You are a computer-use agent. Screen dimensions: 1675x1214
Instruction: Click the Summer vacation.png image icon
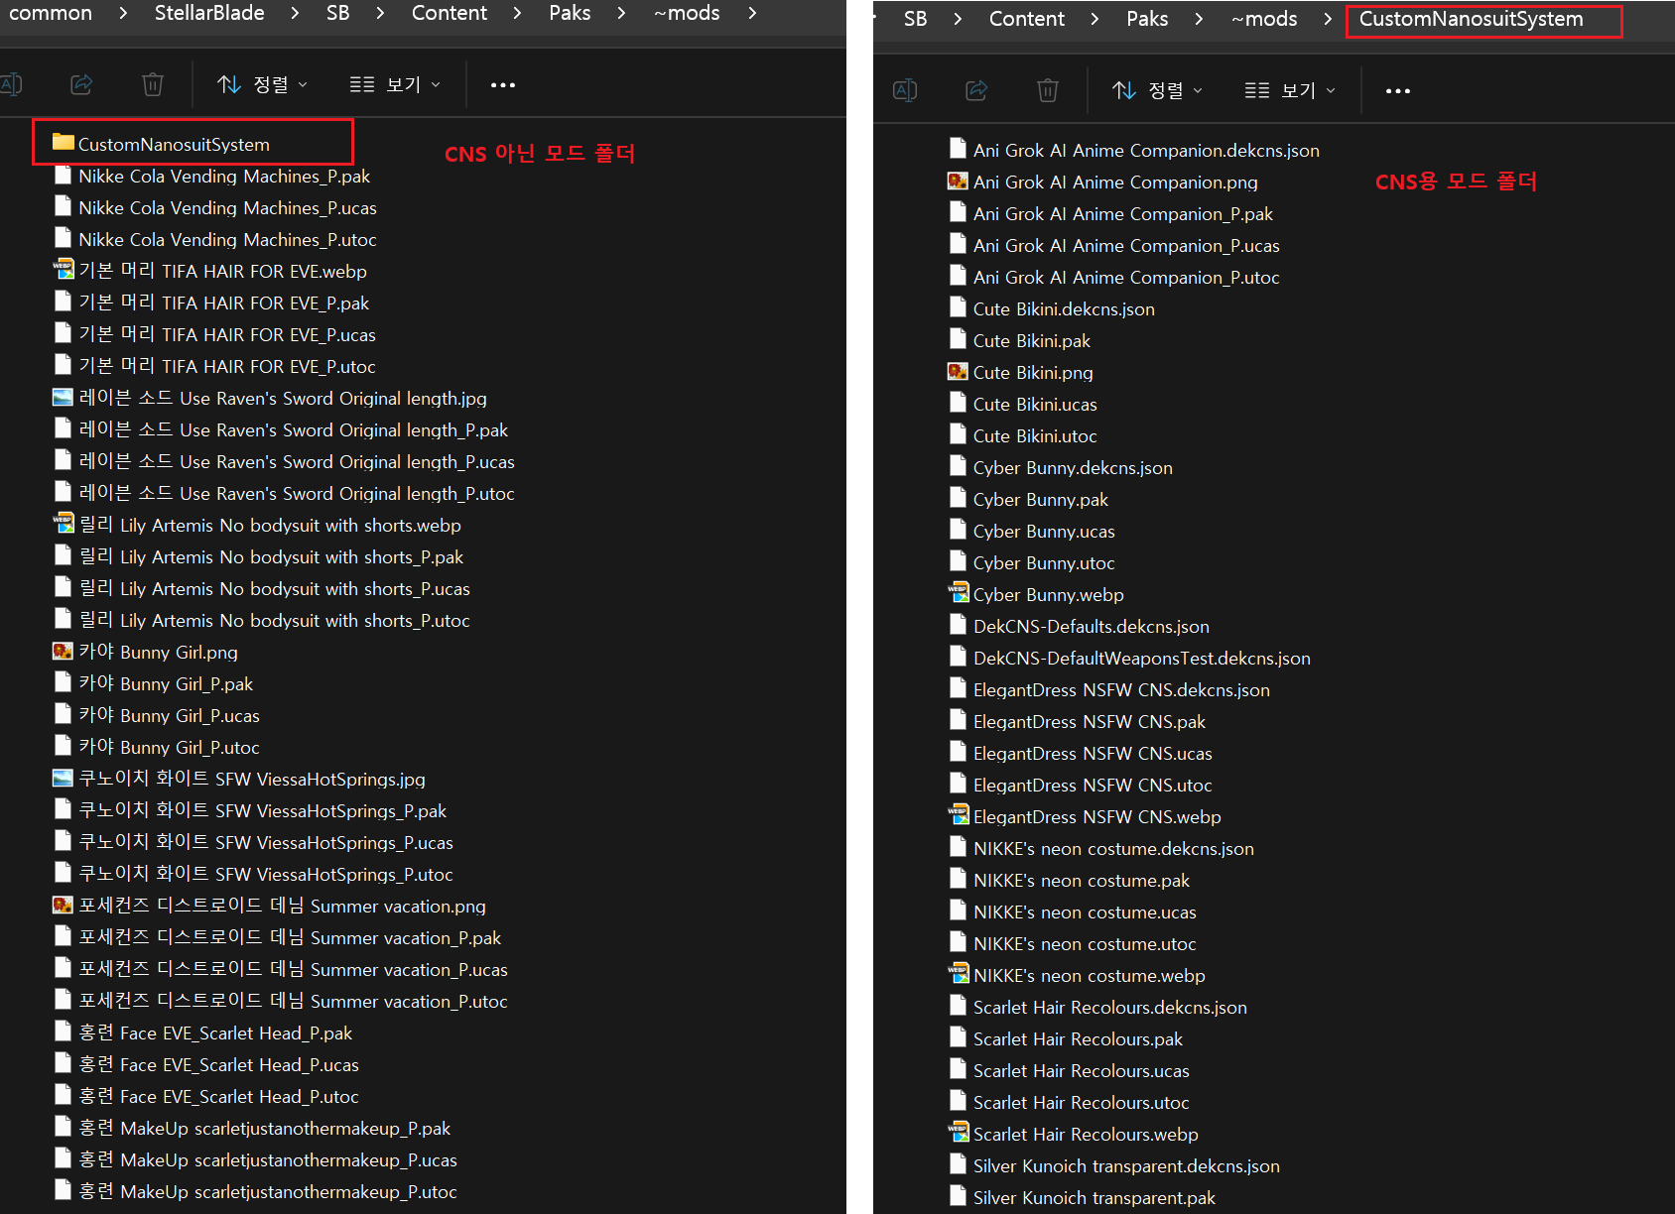click(63, 905)
